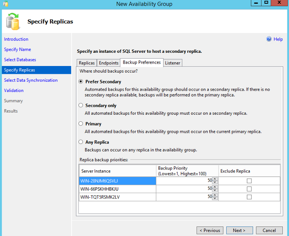Viewport: 289px width, 236px height.
Task: Click the Server Instance column header
Action: click(118, 171)
